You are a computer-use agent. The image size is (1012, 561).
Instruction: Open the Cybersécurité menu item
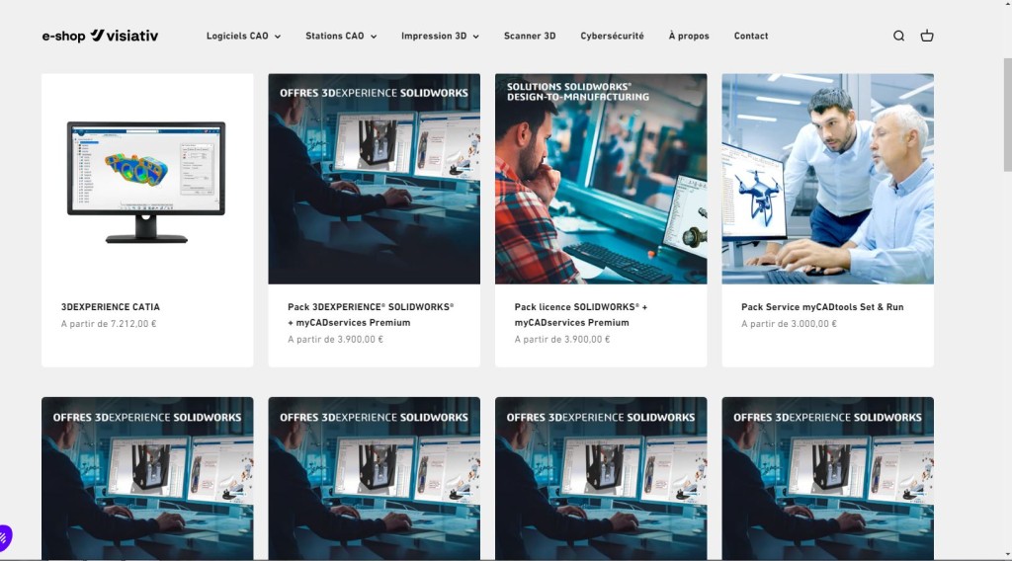[612, 36]
